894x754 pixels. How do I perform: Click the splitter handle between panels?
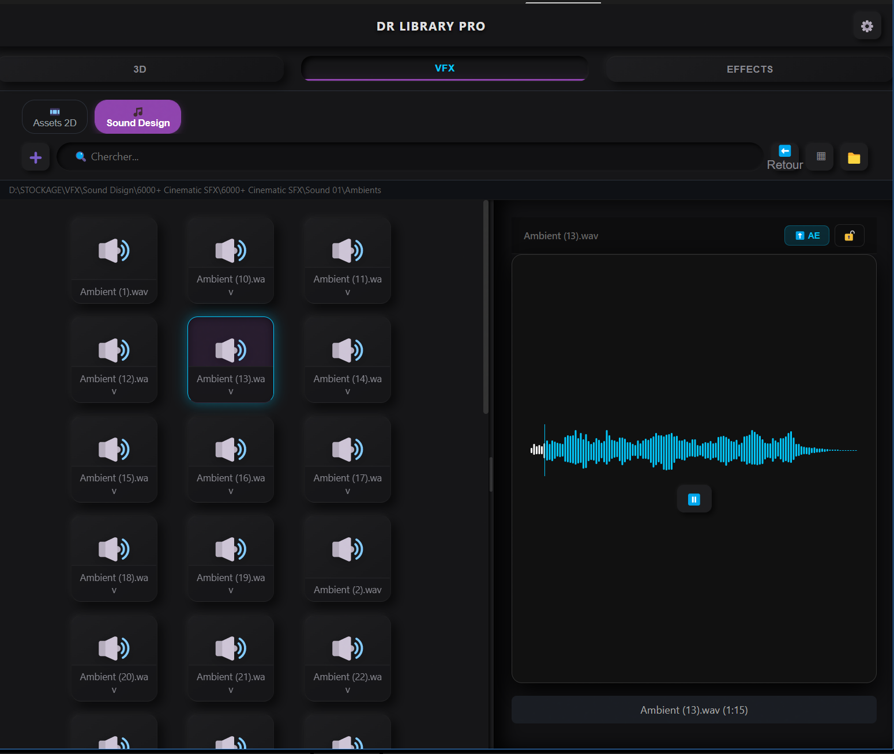pos(491,474)
